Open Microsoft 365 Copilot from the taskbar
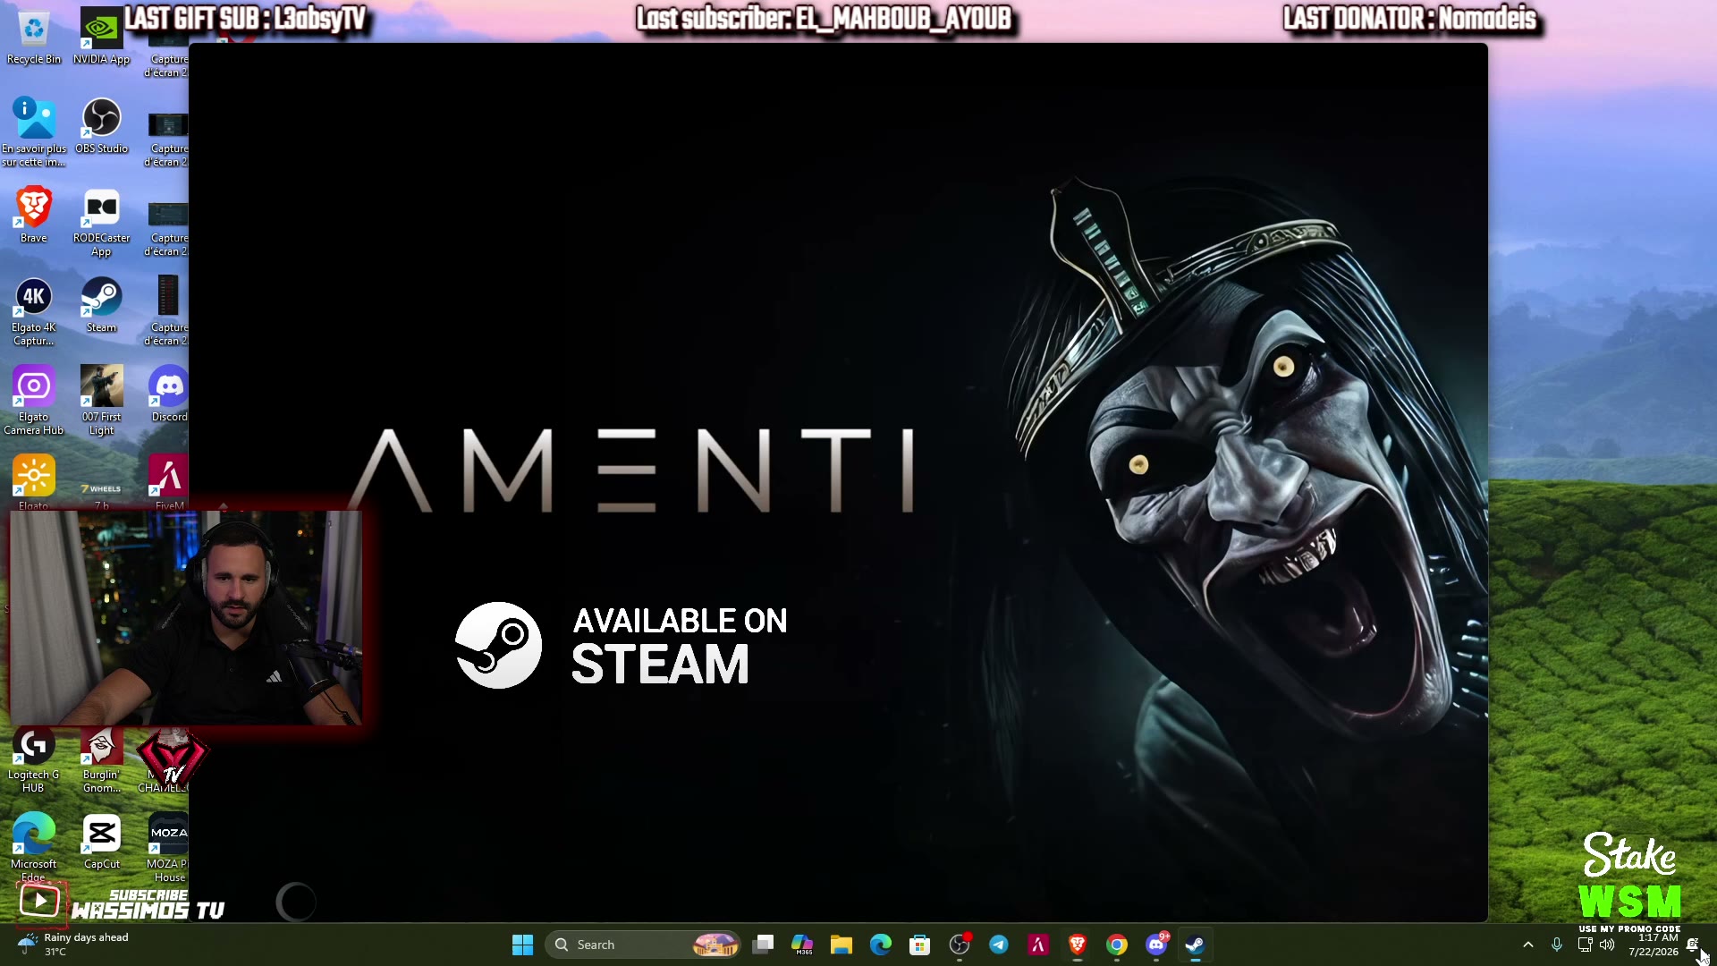 tap(802, 945)
